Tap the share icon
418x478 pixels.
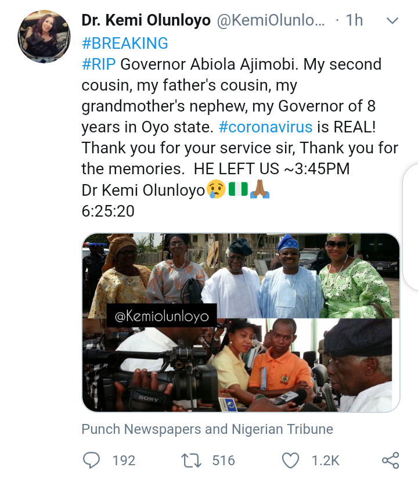390,461
